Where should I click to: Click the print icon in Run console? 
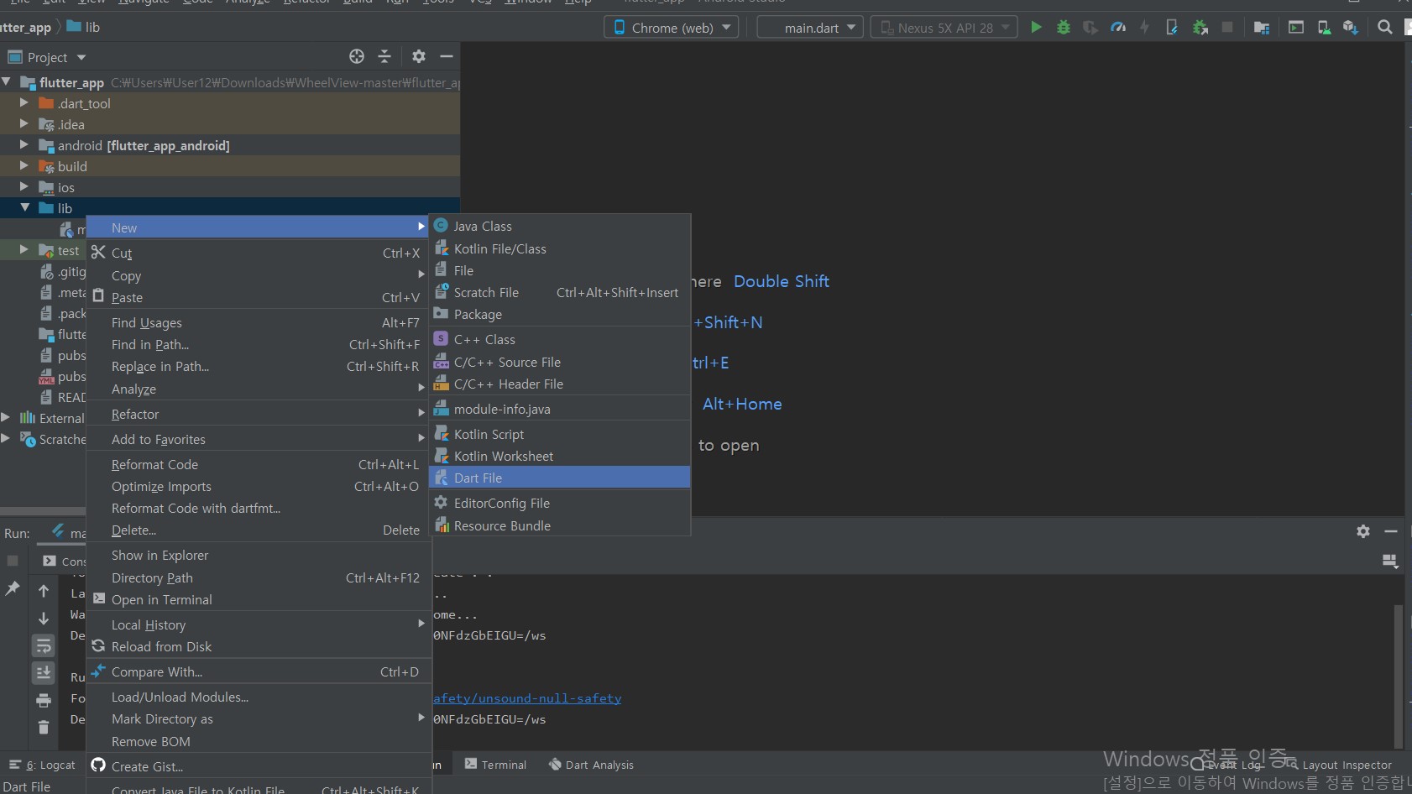pyautogui.click(x=44, y=700)
